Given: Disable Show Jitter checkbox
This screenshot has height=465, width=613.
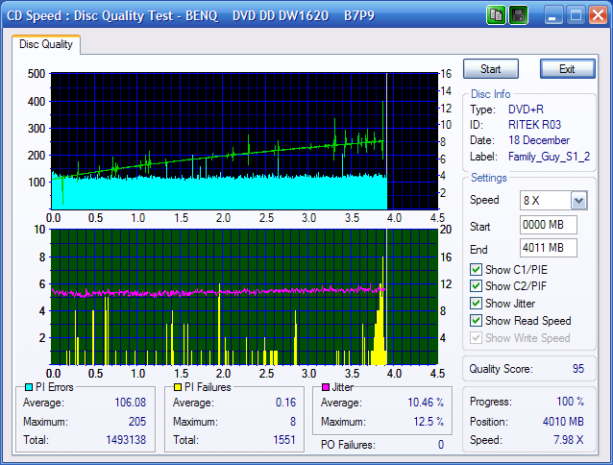Looking at the screenshot, I should point(476,304).
